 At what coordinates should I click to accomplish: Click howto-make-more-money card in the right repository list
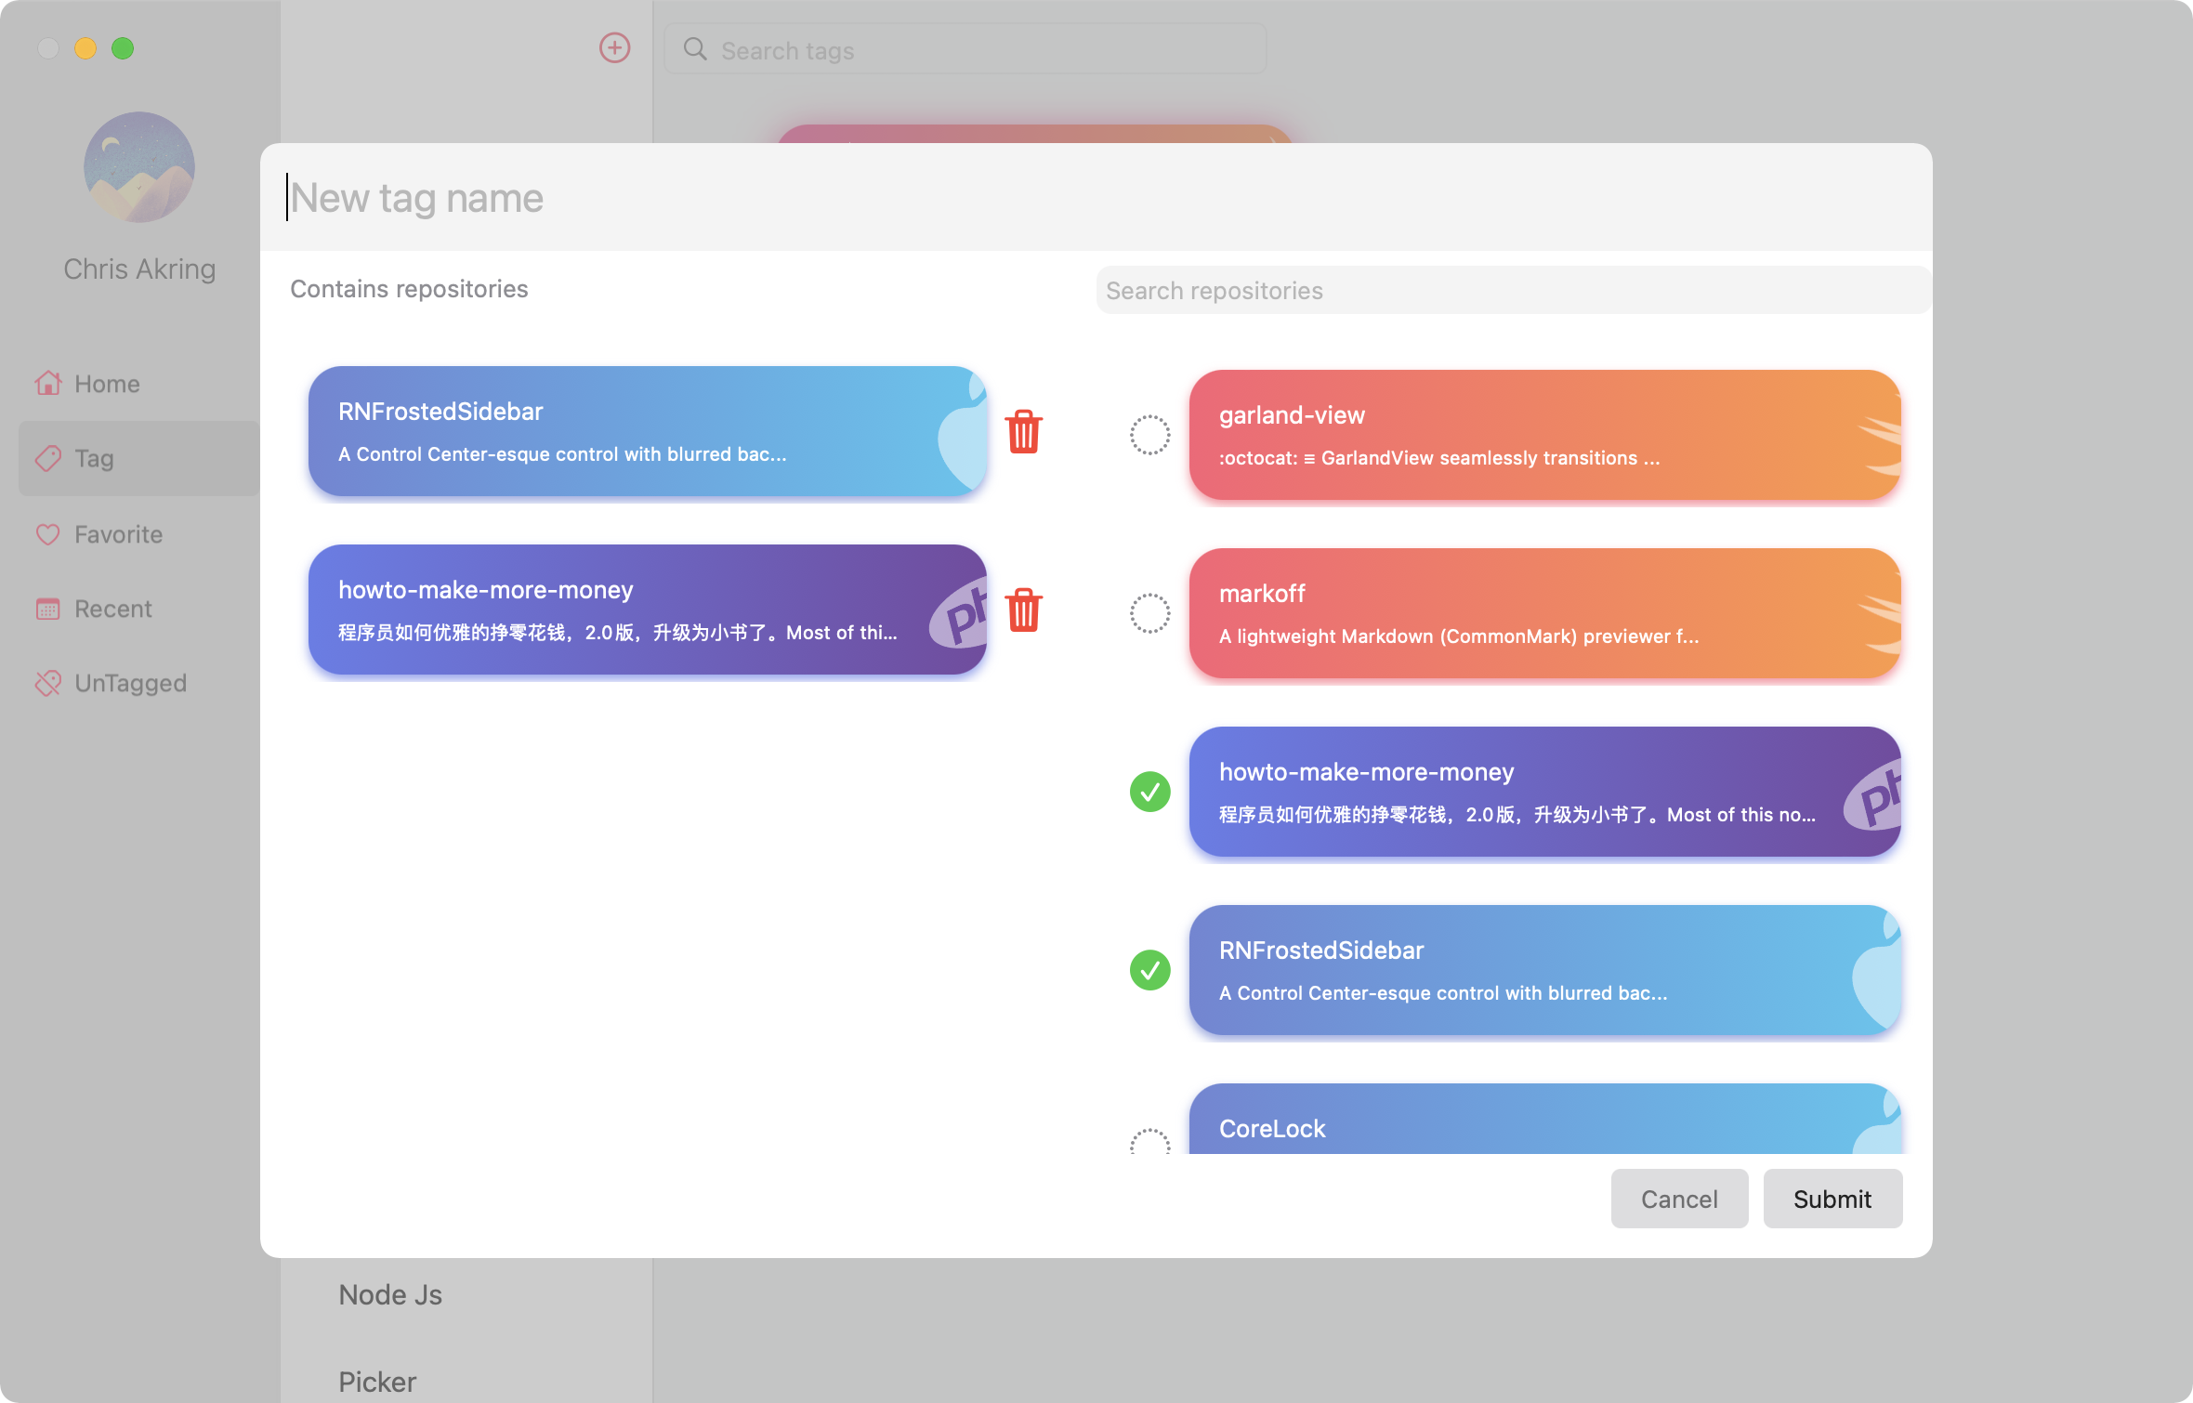(x=1544, y=792)
